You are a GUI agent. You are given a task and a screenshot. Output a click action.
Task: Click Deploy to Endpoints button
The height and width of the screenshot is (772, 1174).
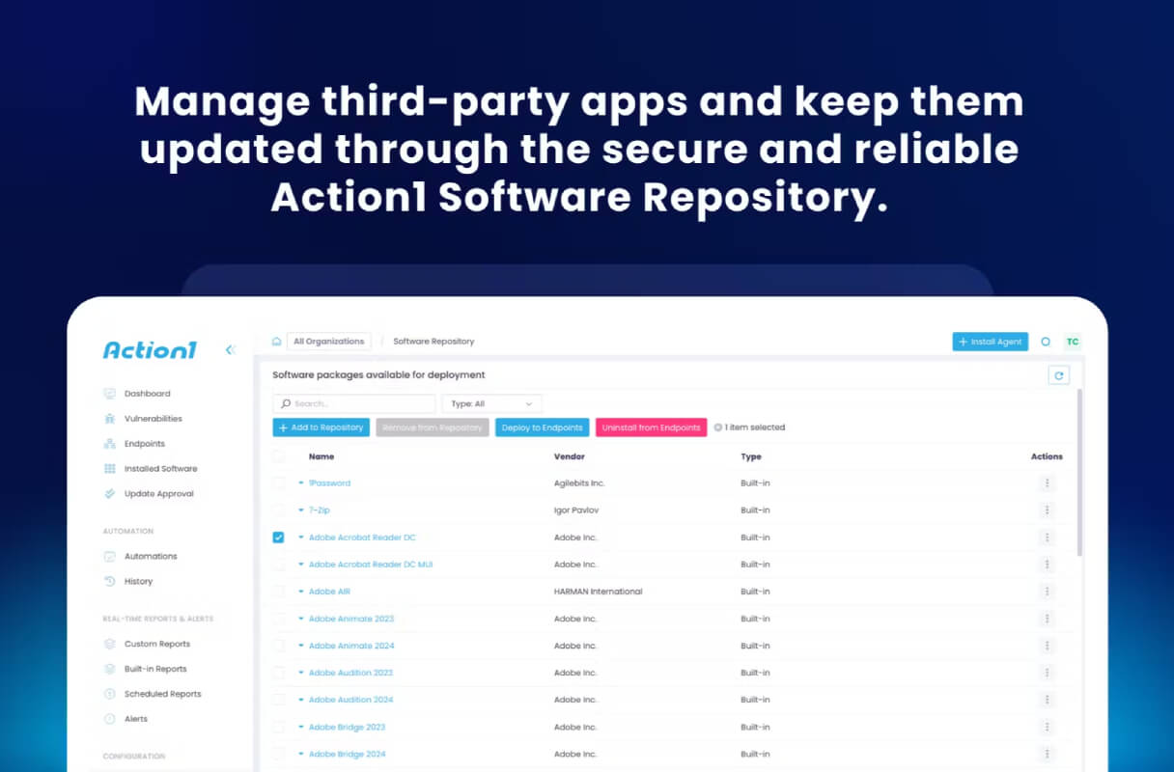[x=542, y=427]
